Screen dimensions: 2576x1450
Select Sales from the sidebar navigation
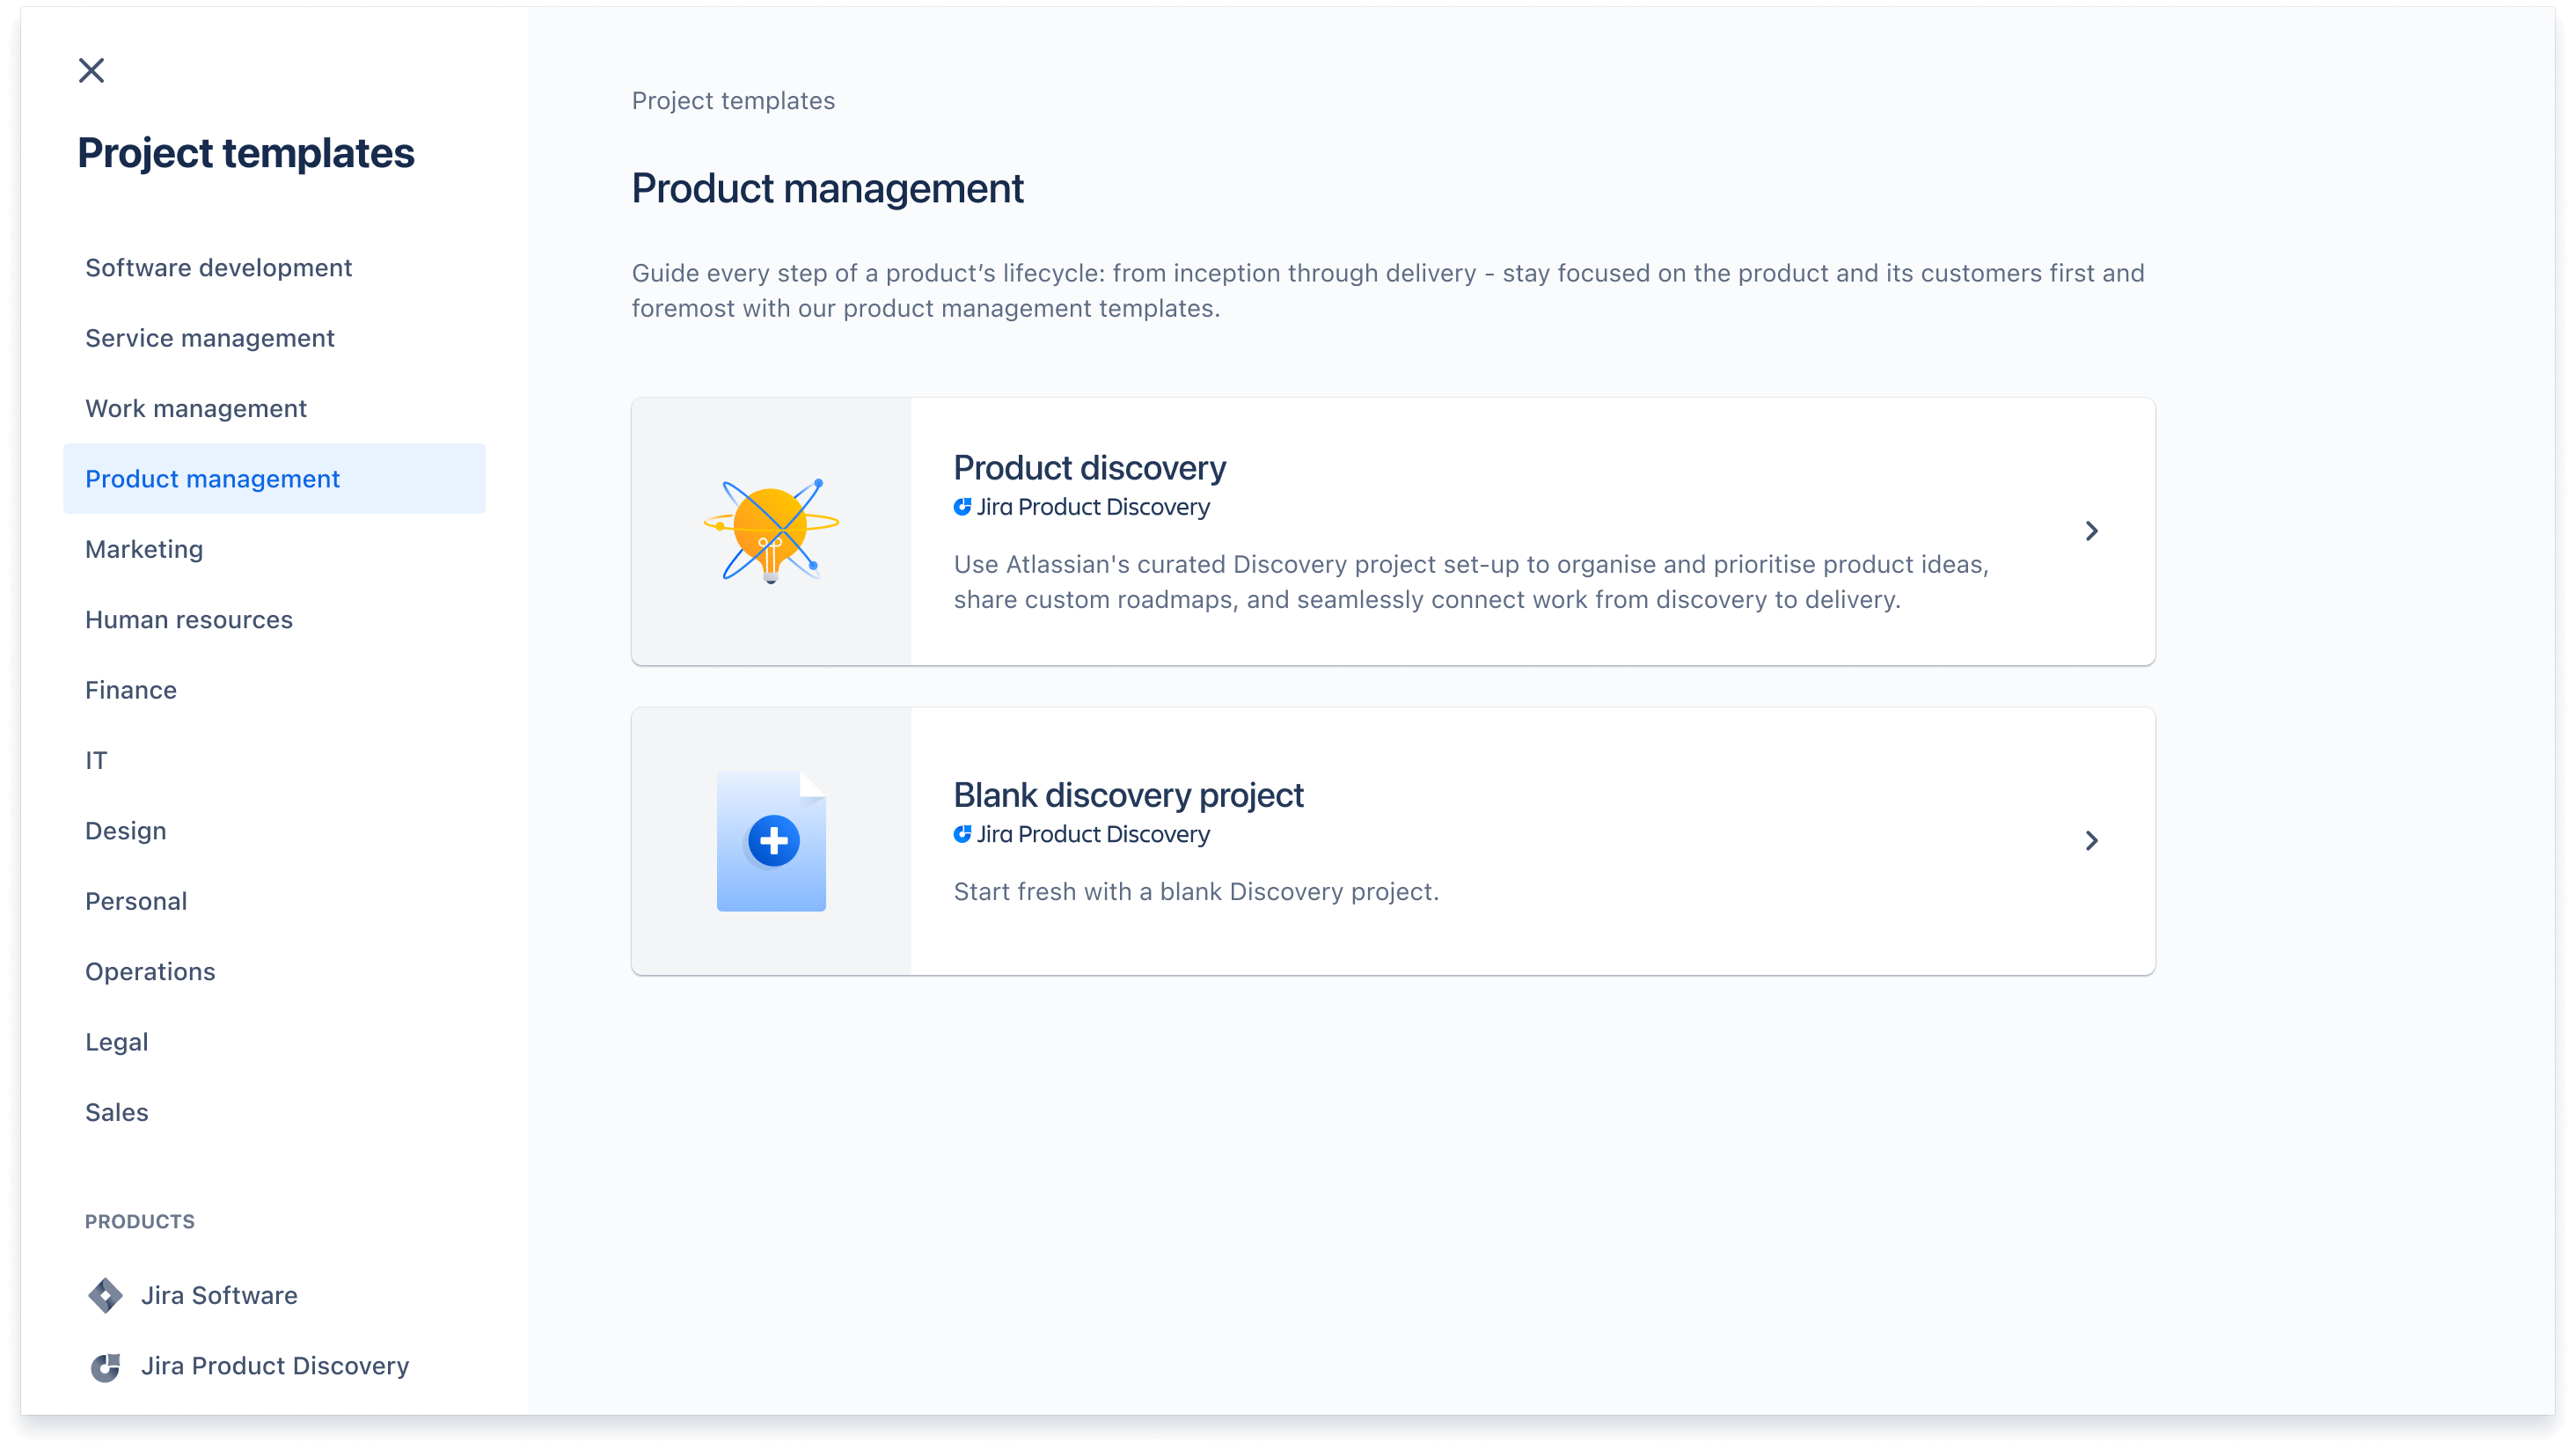tap(117, 1112)
